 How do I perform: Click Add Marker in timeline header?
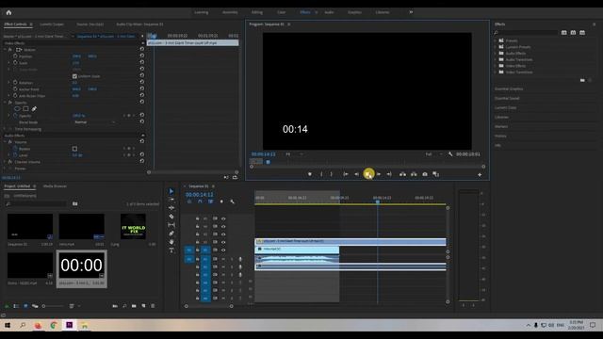pyautogui.click(x=221, y=202)
